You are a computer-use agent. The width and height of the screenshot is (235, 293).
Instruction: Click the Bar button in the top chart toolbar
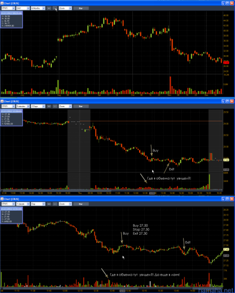(81, 8)
